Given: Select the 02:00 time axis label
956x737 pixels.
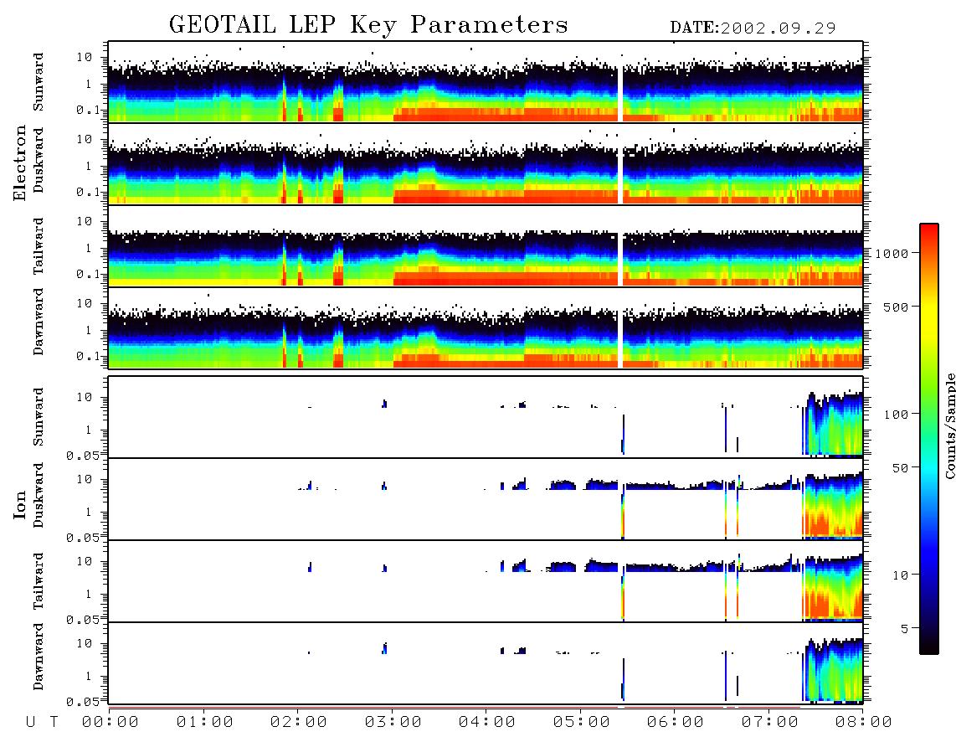Looking at the screenshot, I should (x=299, y=723).
